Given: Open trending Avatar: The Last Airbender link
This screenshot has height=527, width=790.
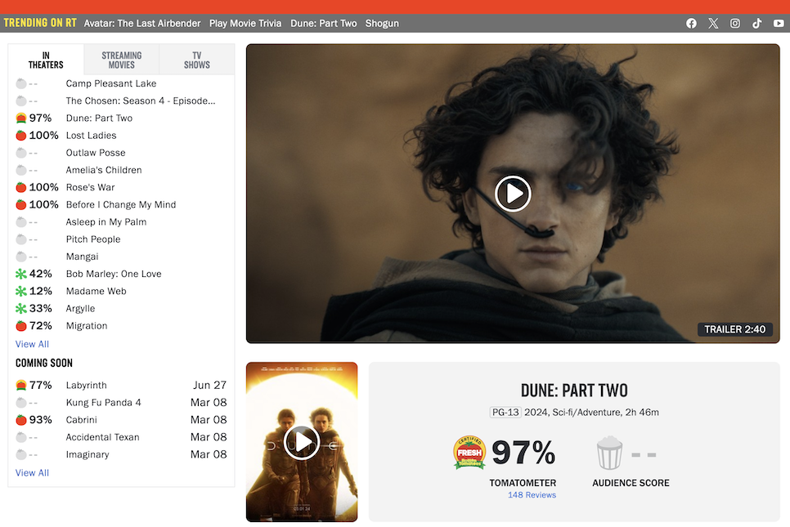Looking at the screenshot, I should (x=142, y=23).
